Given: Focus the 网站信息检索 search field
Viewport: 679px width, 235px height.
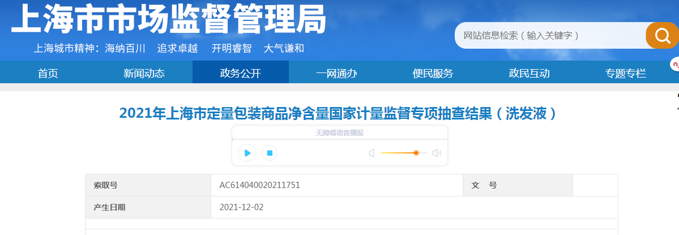Looking at the screenshot, I should (550, 36).
